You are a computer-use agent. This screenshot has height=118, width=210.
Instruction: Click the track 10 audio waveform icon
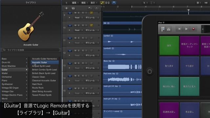70,26
